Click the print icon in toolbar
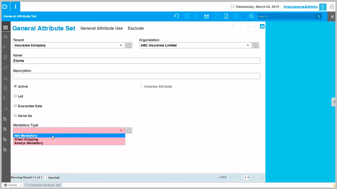Image resolution: width=337 pixels, height=189 pixels. point(235,16)
